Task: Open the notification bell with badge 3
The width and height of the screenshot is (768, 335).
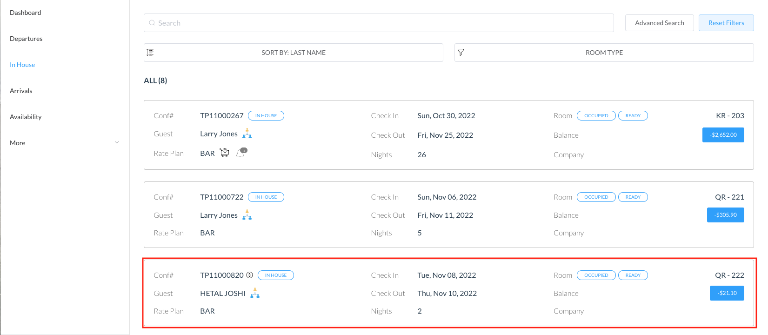Action: [x=241, y=153]
